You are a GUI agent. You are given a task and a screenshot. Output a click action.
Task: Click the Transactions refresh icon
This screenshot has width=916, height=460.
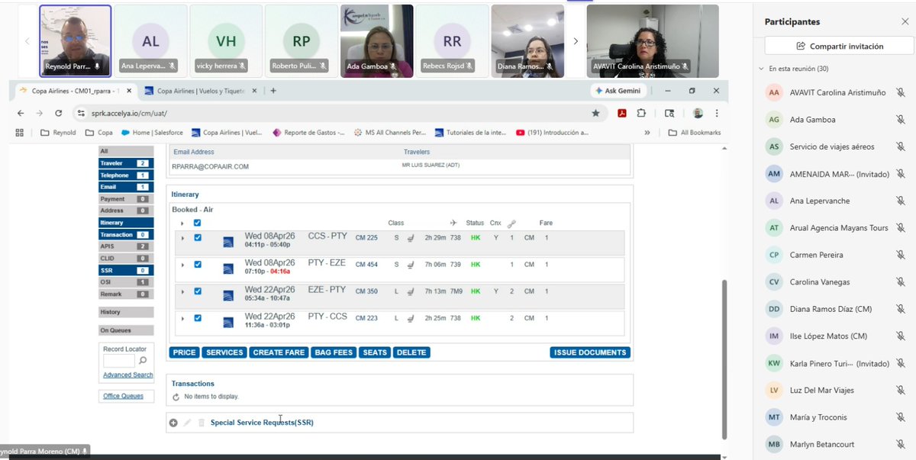[176, 397]
